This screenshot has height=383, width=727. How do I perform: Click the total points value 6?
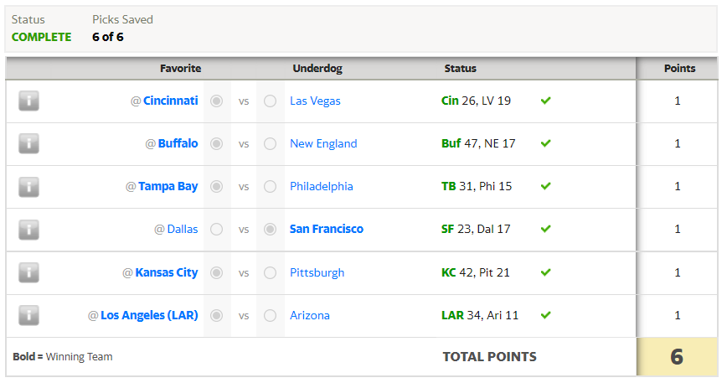677,356
